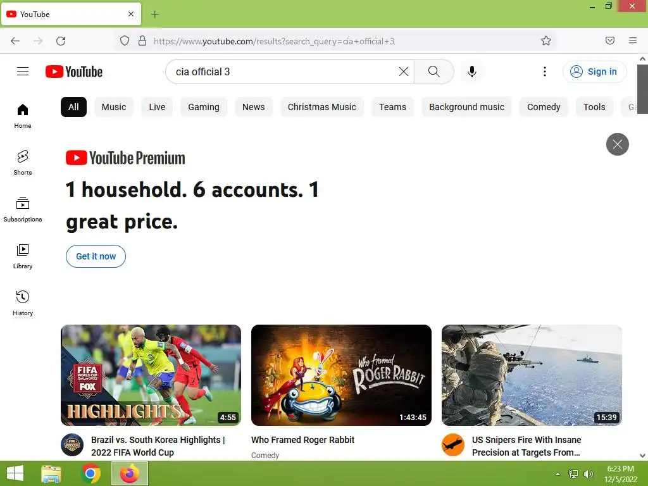Select the Live filter chip
The width and height of the screenshot is (648, 486).
click(x=157, y=107)
